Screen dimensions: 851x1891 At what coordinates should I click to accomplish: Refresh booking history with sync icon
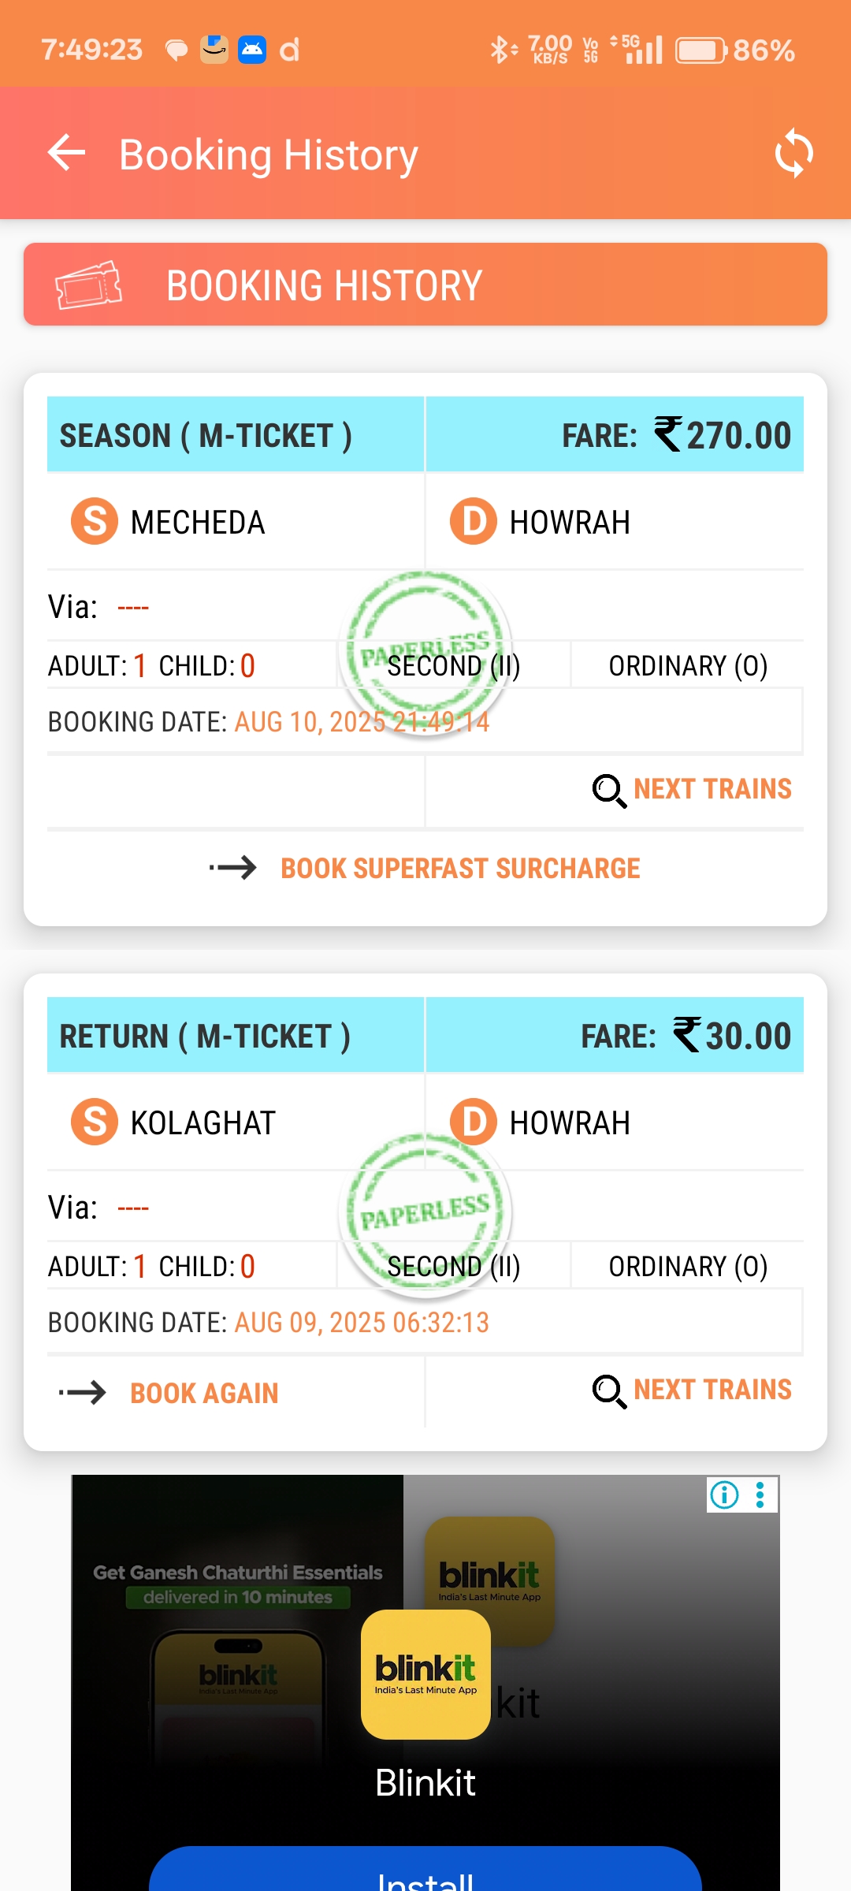pos(793,153)
